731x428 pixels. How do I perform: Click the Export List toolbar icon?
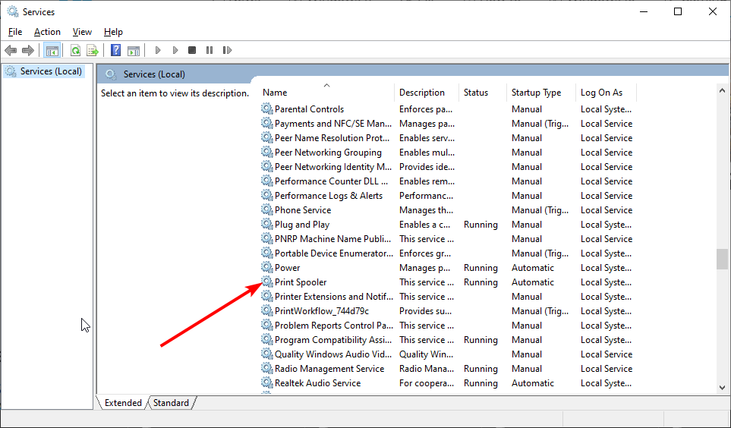[93, 50]
